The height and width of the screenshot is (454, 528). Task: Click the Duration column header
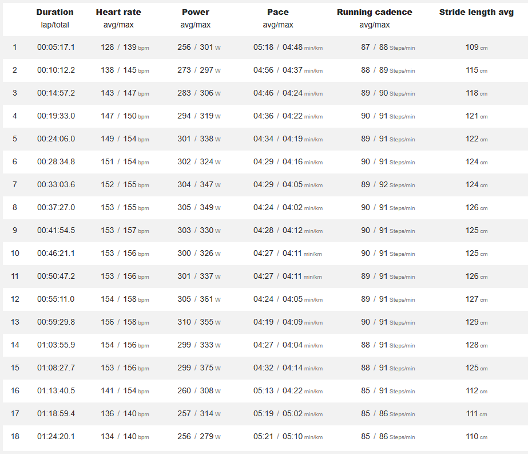point(55,12)
